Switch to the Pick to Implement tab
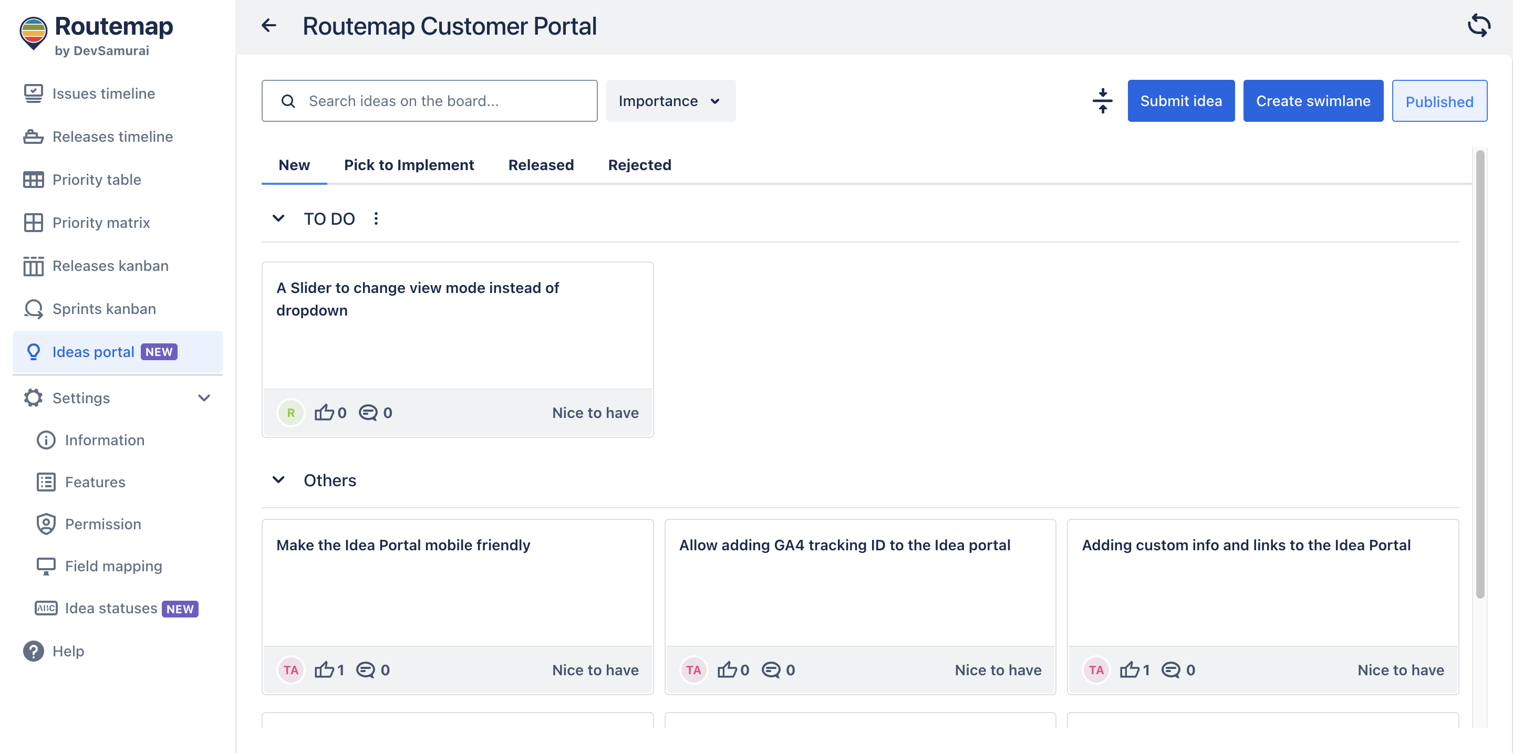The image size is (1513, 754). [x=409, y=165]
